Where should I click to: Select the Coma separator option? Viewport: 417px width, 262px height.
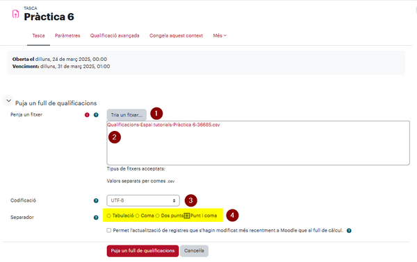point(137,216)
